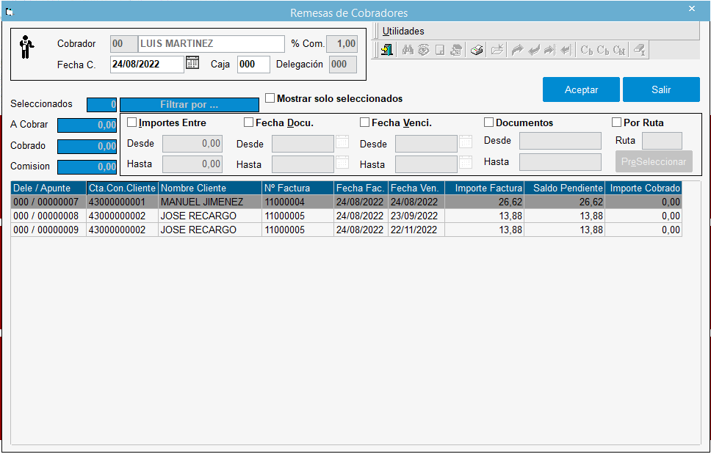Click the Importe Factura column header

click(484, 188)
